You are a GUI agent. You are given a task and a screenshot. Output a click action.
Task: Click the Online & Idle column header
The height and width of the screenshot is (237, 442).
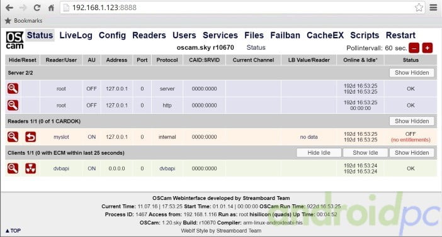click(360, 60)
